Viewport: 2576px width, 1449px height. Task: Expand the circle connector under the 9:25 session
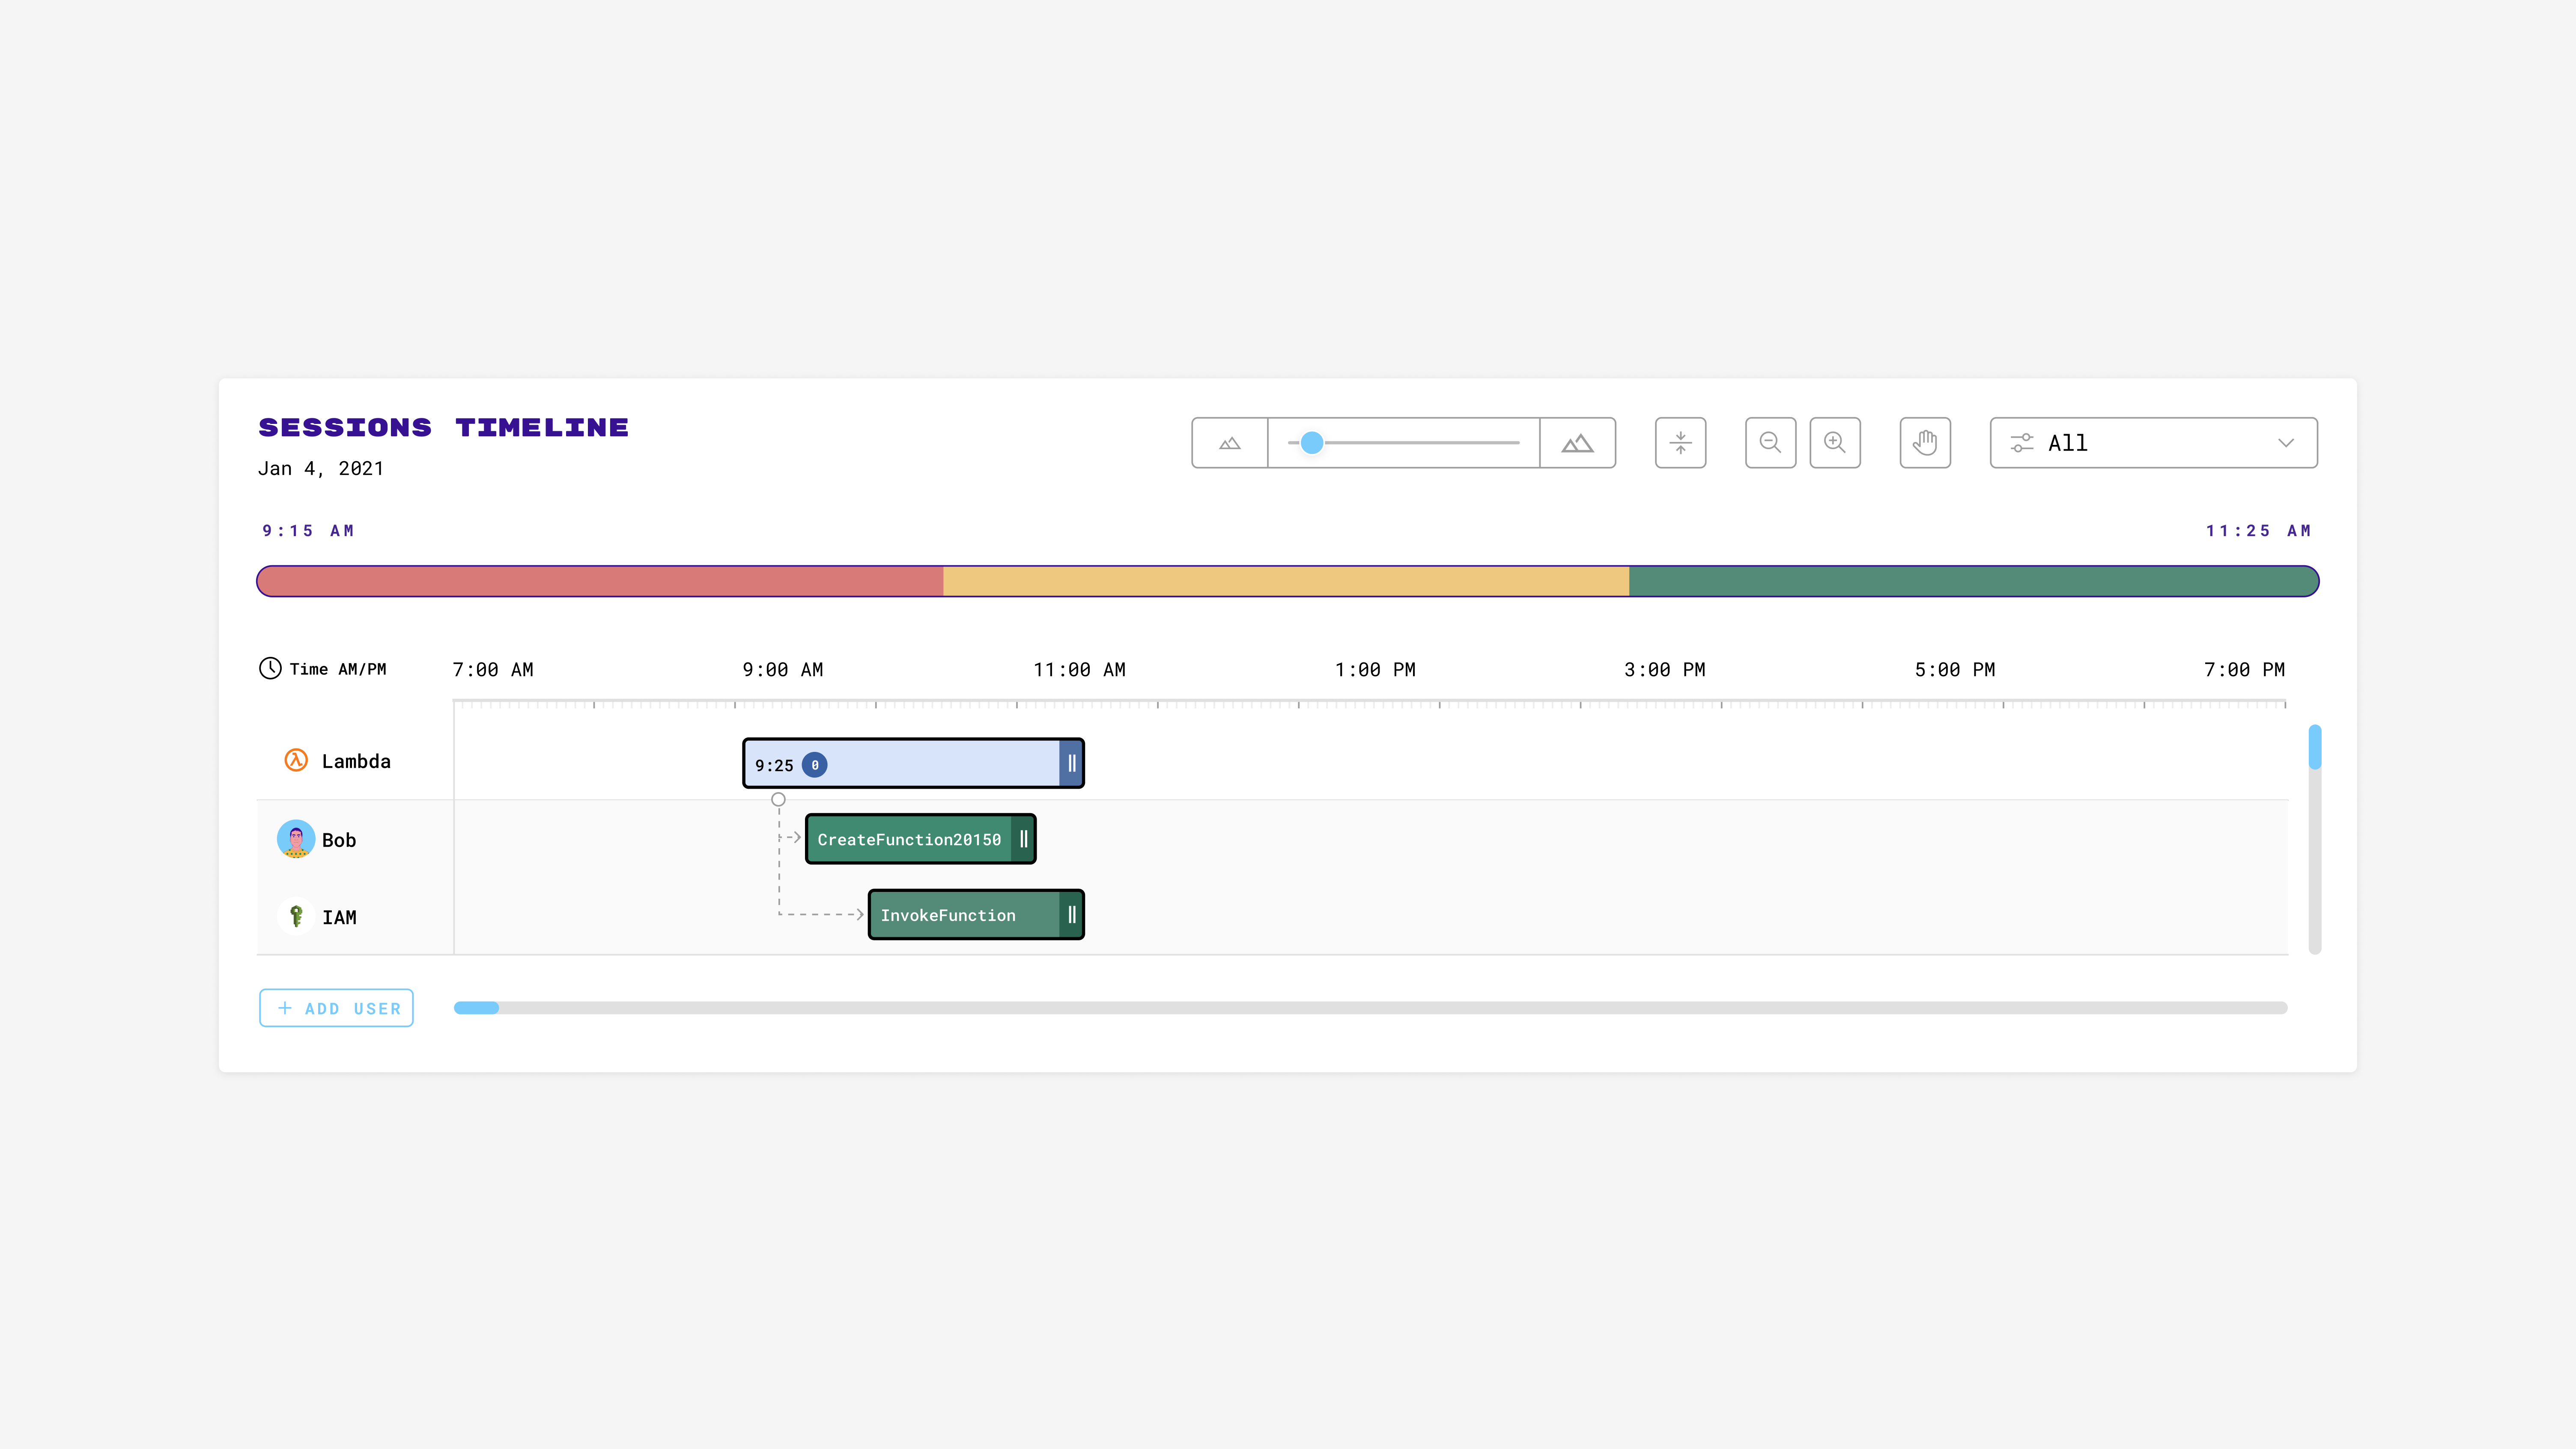click(779, 799)
